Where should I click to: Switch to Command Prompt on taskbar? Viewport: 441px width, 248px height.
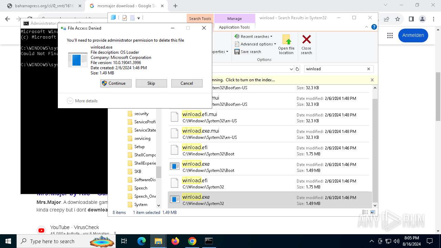point(209,241)
